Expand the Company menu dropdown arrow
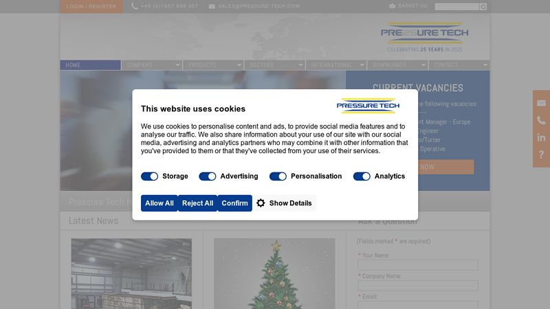The height and width of the screenshot is (309, 550). click(x=177, y=65)
